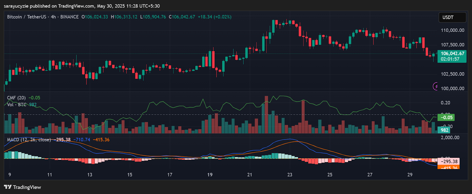This screenshot has width=472, height=194.
Task: Click the 2,000.00 MACD scale label
Action: click(450, 137)
